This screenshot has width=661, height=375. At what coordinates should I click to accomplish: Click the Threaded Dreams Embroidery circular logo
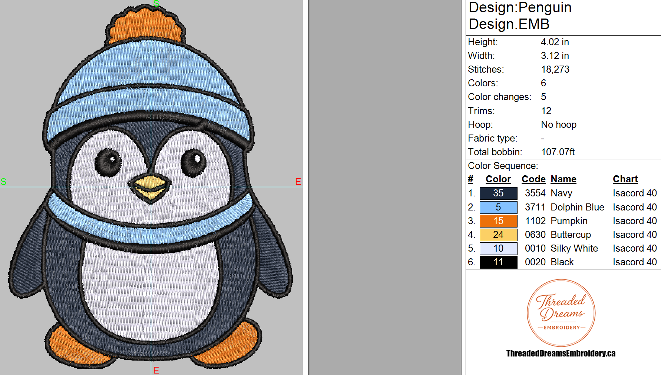(561, 313)
